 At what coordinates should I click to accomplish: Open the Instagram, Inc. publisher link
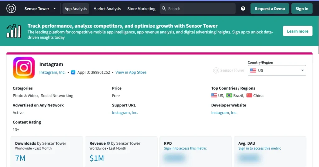(52, 72)
